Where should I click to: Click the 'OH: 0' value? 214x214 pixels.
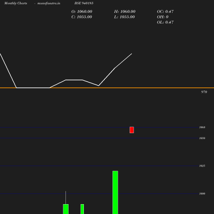coord(163,17)
